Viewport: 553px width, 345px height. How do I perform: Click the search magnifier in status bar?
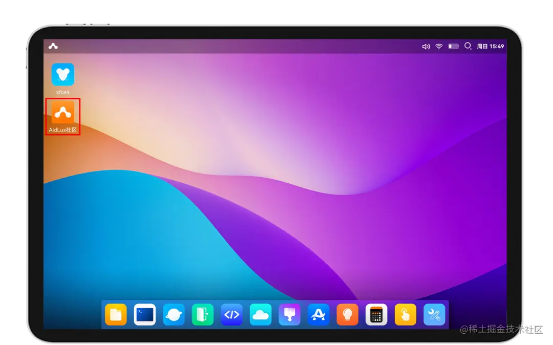pos(468,46)
